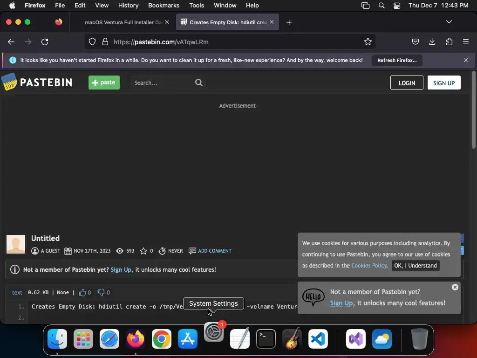The width and height of the screenshot is (477, 358).
Task: Click the paste title Untitled
Action: [45, 238]
